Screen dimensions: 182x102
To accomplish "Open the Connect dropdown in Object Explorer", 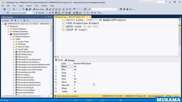I will pyautogui.click(x=6, y=20).
